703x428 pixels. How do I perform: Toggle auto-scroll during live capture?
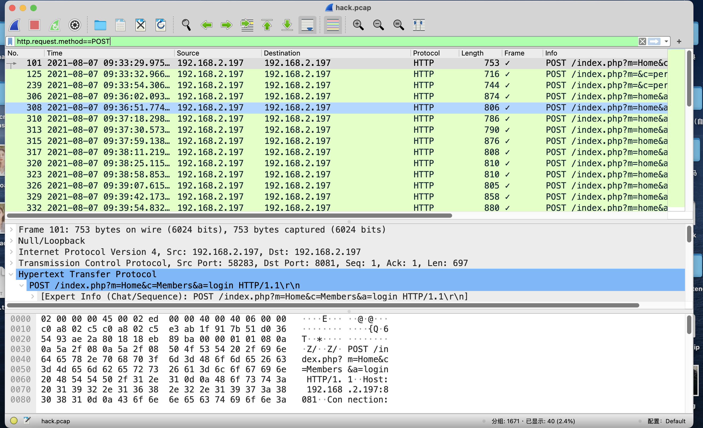[307, 25]
